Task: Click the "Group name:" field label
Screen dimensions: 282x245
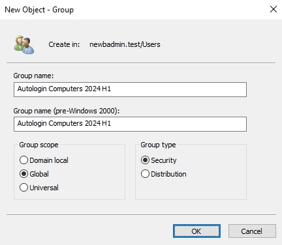Action: [x=33, y=76]
